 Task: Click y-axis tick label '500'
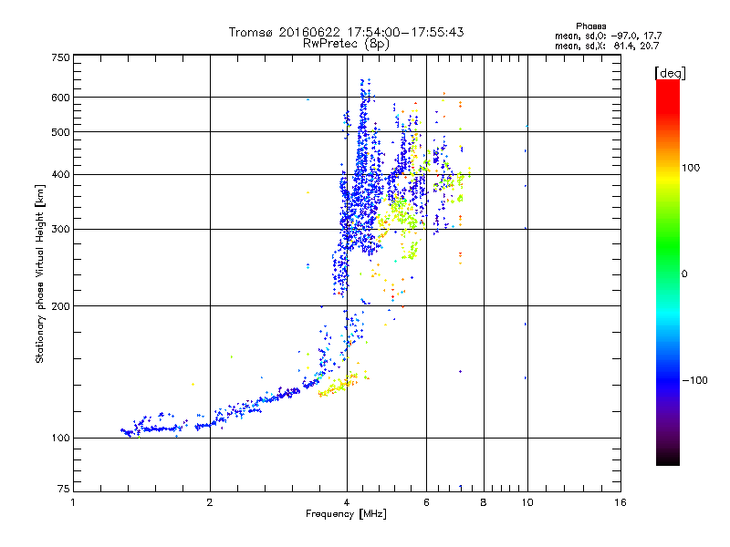click(x=60, y=132)
